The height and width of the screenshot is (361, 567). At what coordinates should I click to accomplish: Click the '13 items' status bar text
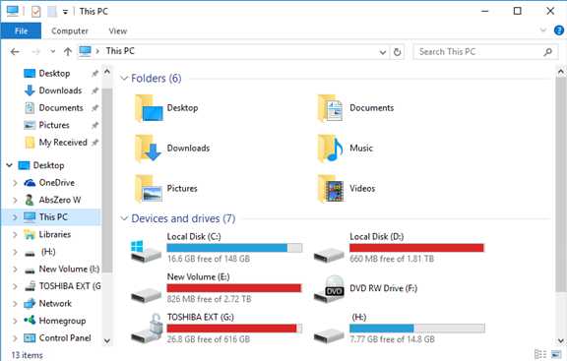(x=27, y=355)
